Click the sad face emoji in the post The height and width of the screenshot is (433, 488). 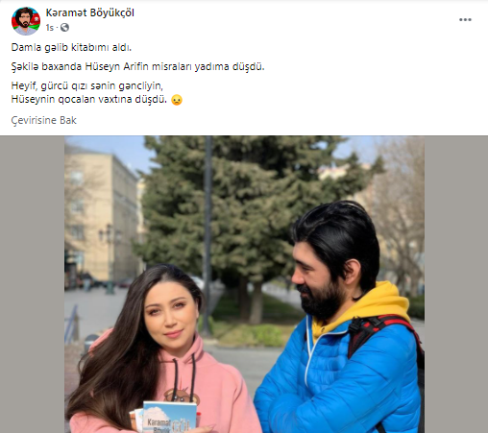(x=177, y=100)
